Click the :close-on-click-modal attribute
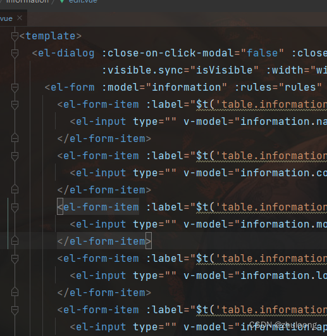This screenshot has height=336, width=327. [x=168, y=53]
